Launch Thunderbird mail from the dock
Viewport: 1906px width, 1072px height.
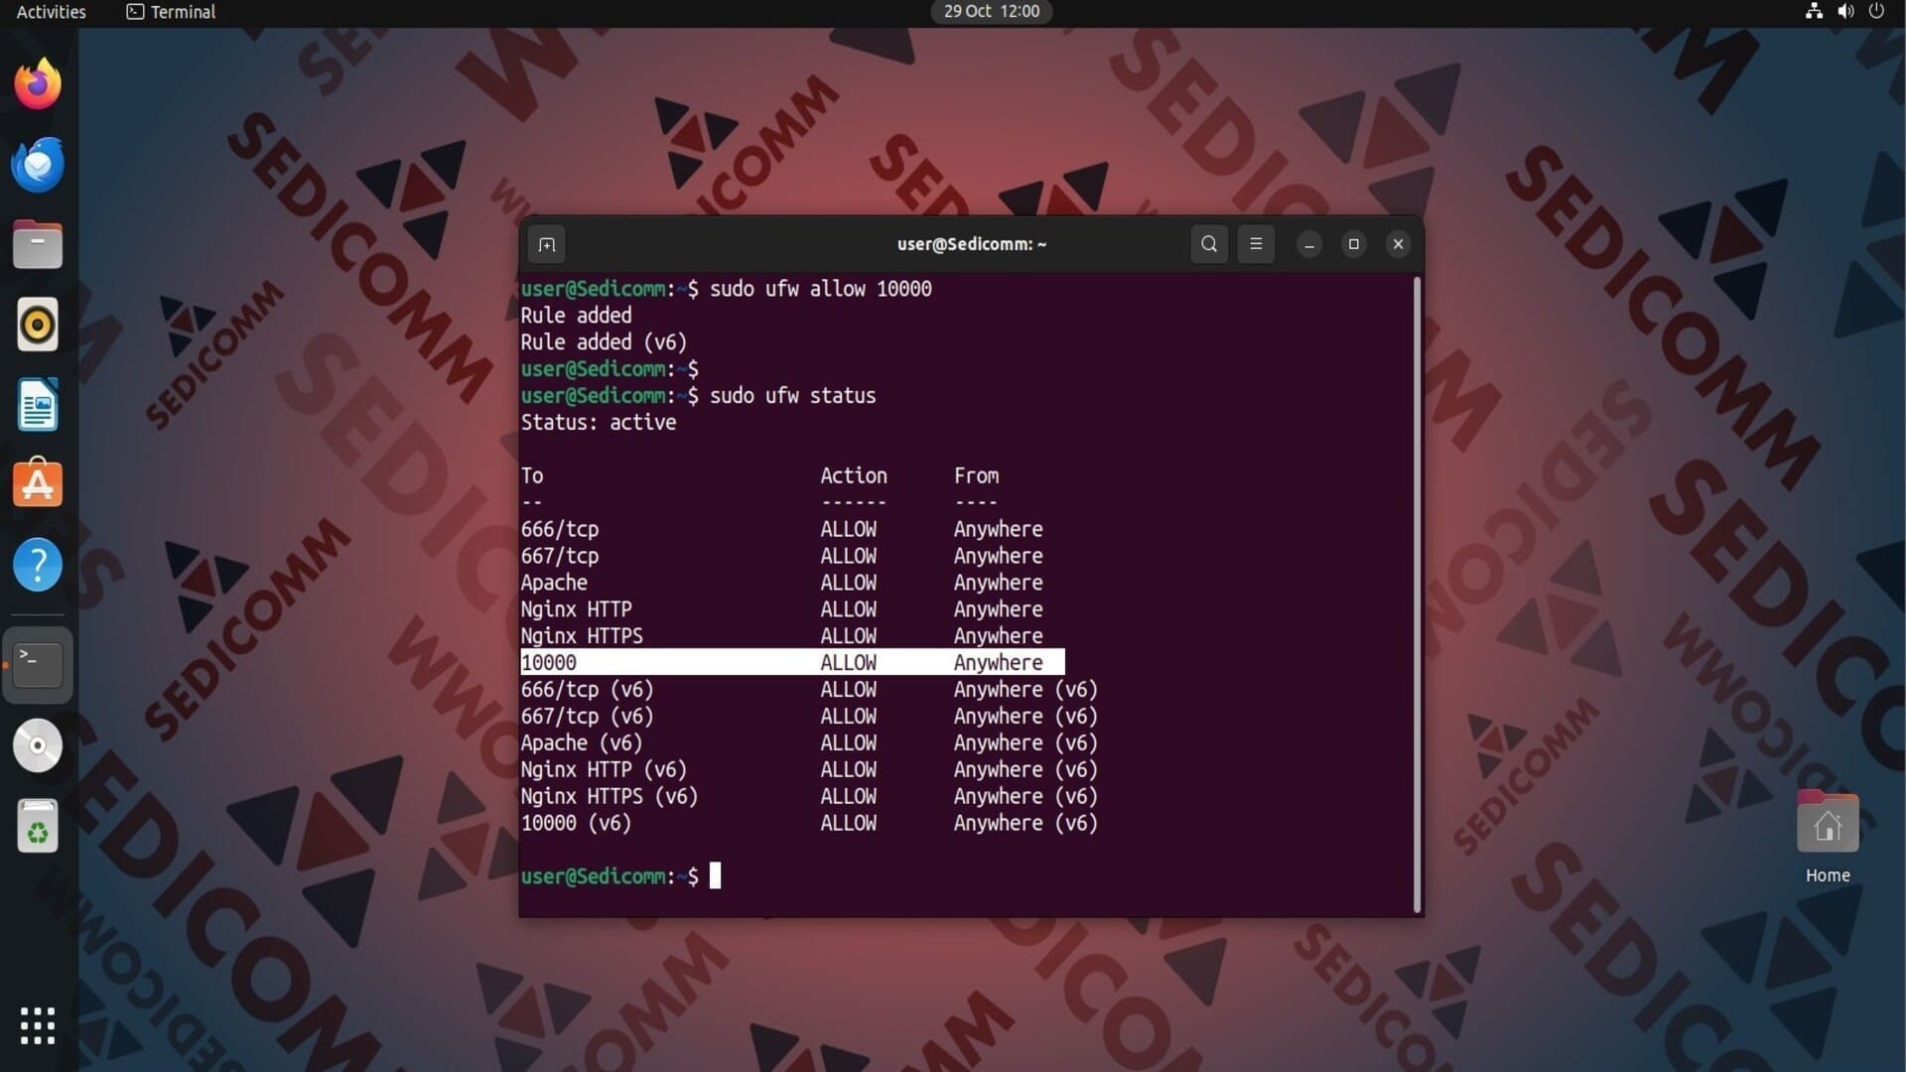coord(38,165)
